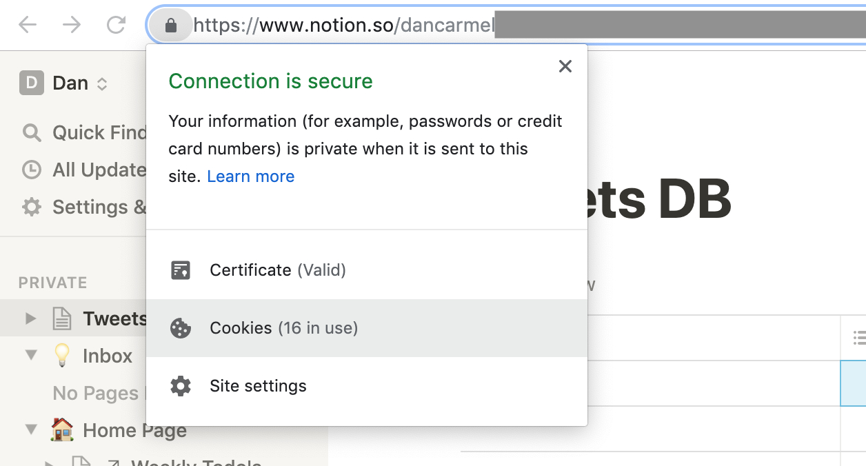Click the lock icon in address bar
Screen dimensions: 866x466
pyautogui.click(x=171, y=26)
